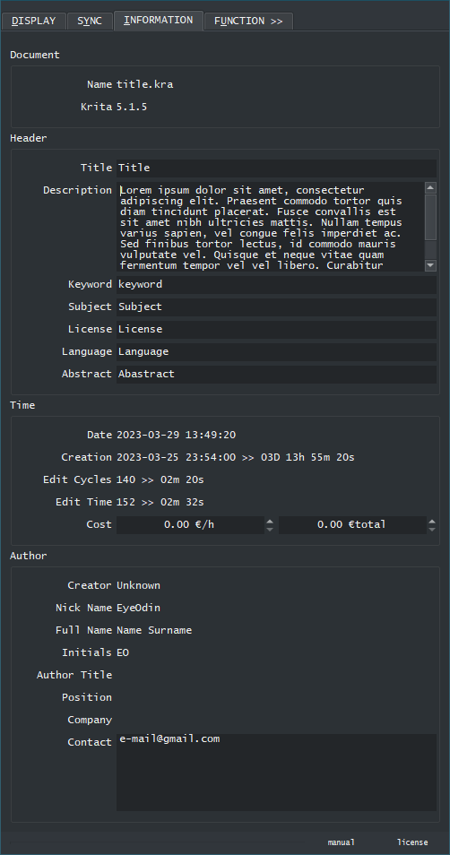The height and width of the screenshot is (855, 450).
Task: Click the Initials value EO
Action: point(123,652)
